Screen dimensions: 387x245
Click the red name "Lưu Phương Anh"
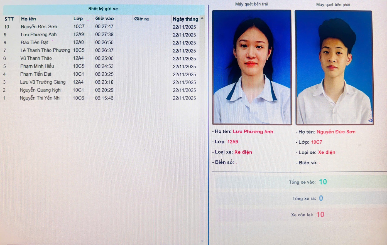pos(253,132)
